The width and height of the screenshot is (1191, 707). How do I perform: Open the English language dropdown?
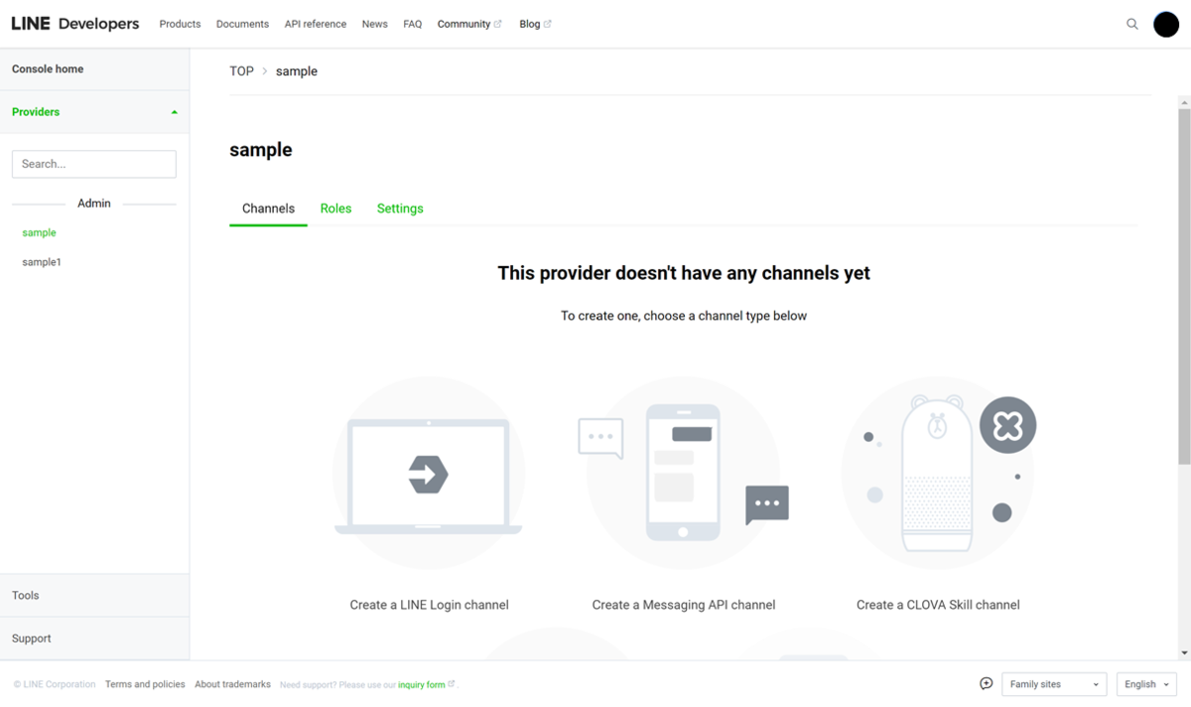point(1146,684)
